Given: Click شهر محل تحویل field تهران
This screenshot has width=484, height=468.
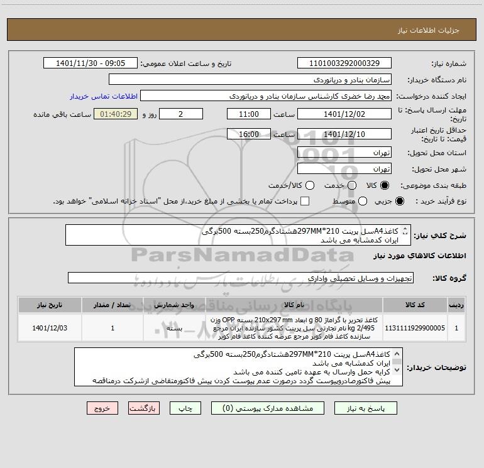Looking at the screenshot, I should (x=344, y=169).
